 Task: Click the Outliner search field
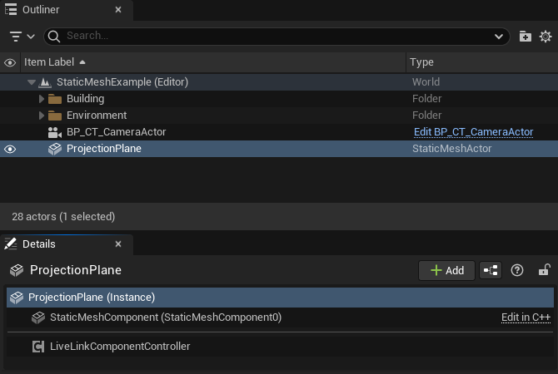(x=275, y=37)
